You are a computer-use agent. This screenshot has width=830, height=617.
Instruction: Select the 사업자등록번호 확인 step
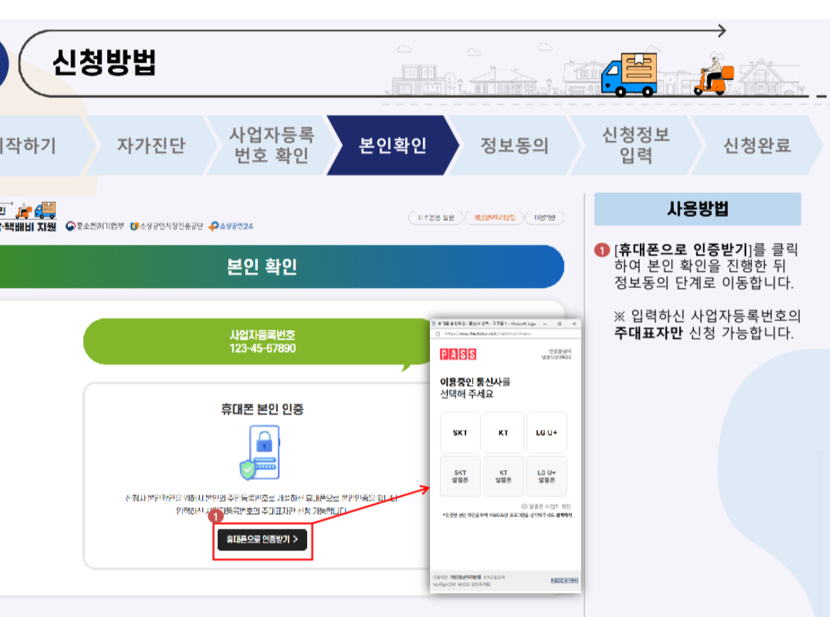tap(272, 145)
